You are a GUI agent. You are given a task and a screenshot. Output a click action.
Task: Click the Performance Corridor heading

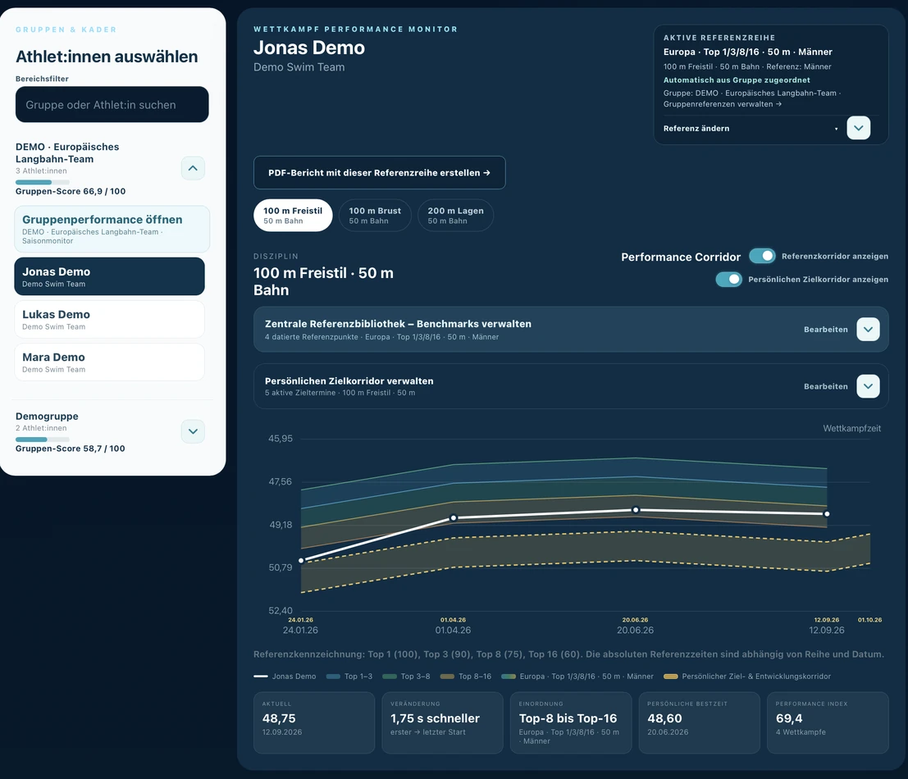tap(681, 257)
